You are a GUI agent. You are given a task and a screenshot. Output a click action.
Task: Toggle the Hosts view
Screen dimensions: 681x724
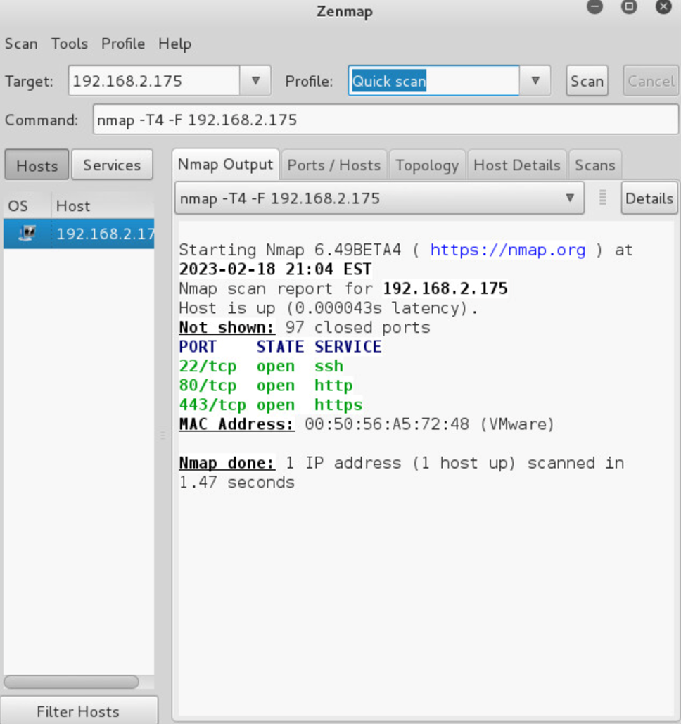pos(36,165)
